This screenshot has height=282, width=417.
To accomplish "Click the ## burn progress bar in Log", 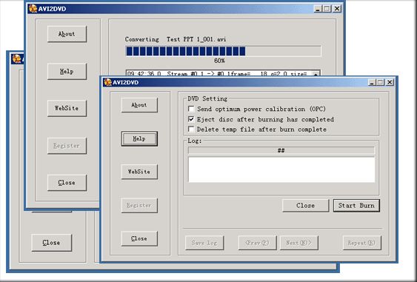I will point(281,150).
